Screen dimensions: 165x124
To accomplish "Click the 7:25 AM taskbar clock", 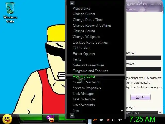I will 142,119.
